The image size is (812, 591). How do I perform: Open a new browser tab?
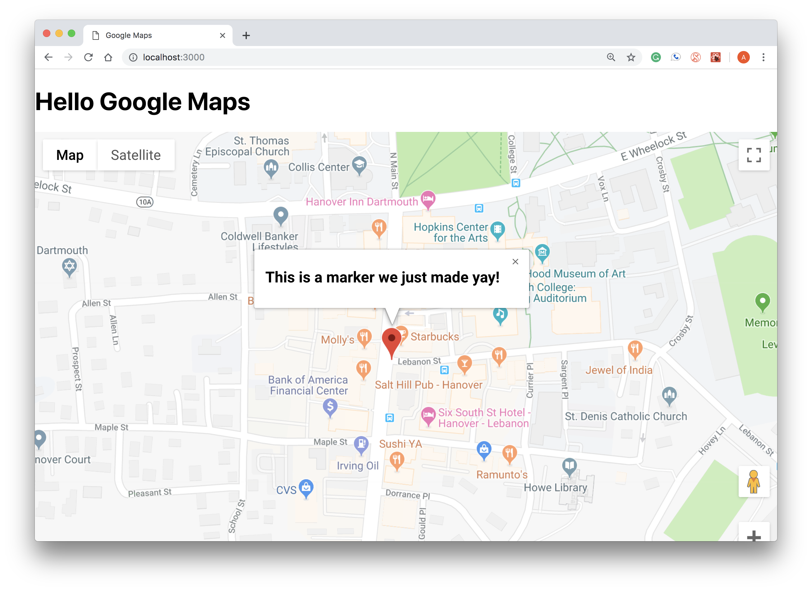246,35
